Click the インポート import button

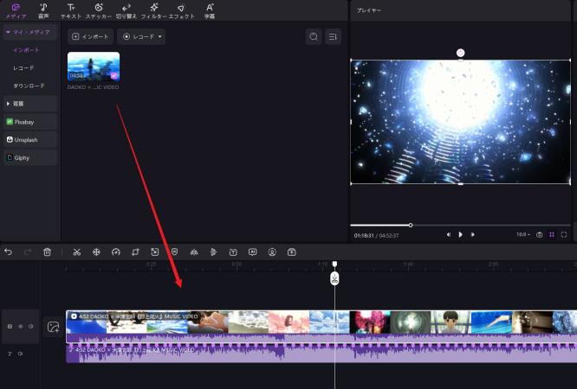coord(88,36)
